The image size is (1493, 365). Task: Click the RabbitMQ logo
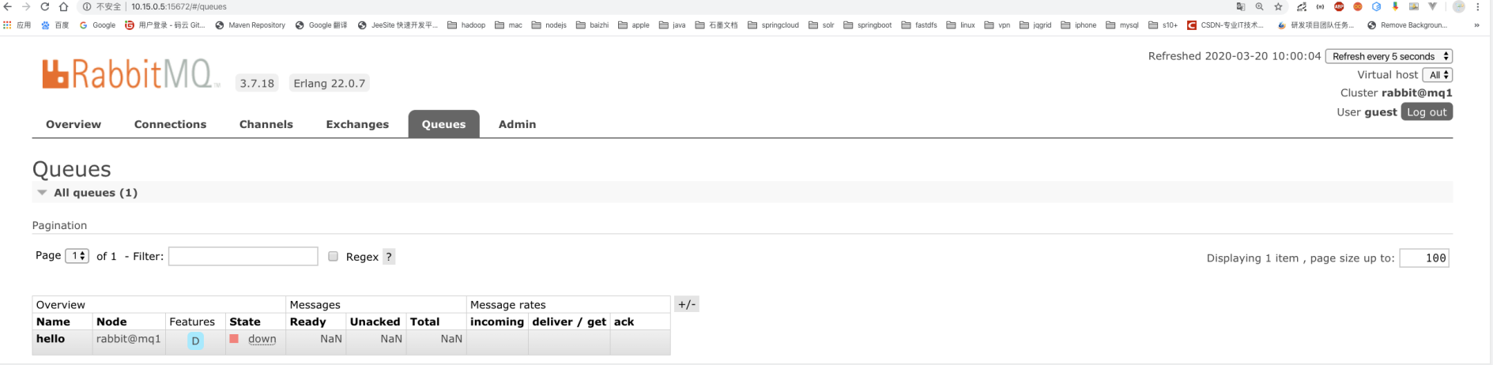(x=130, y=74)
